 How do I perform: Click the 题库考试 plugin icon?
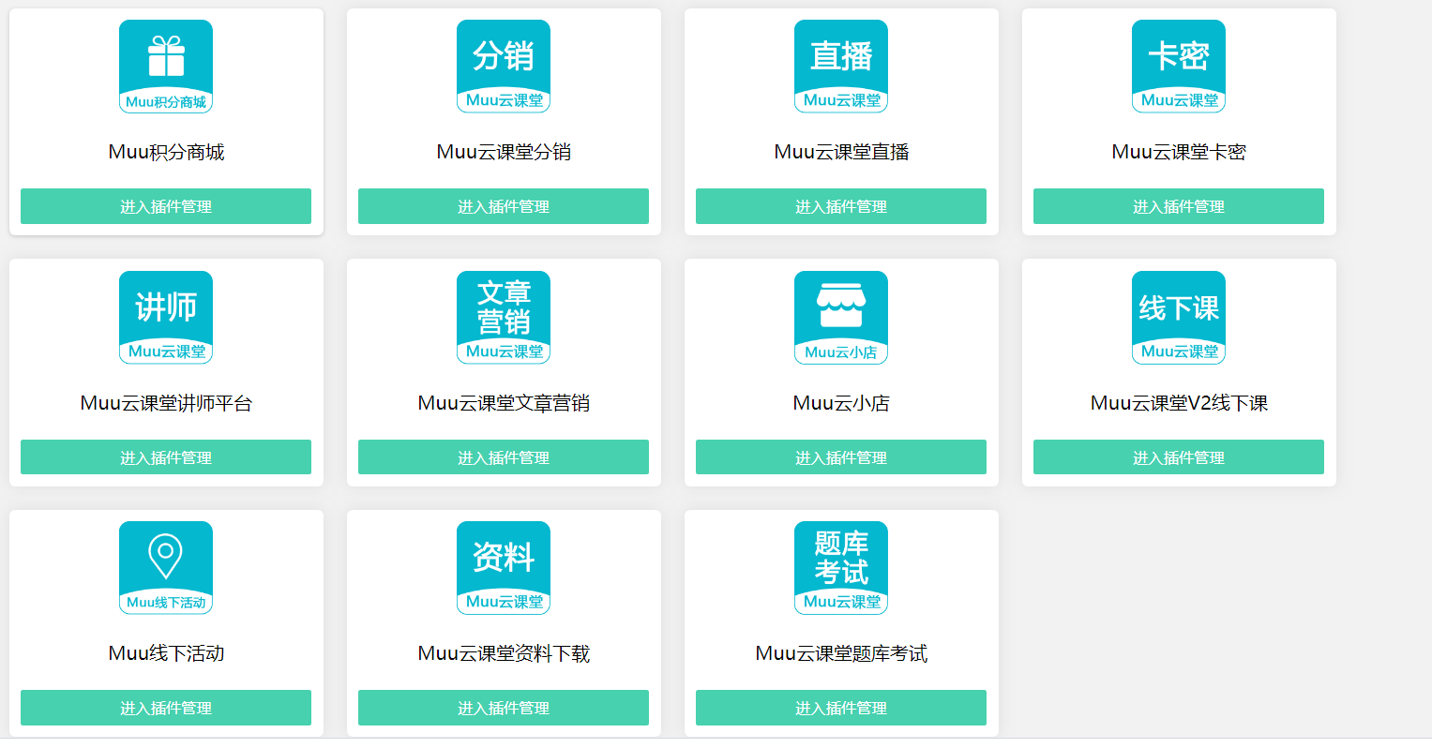[841, 568]
